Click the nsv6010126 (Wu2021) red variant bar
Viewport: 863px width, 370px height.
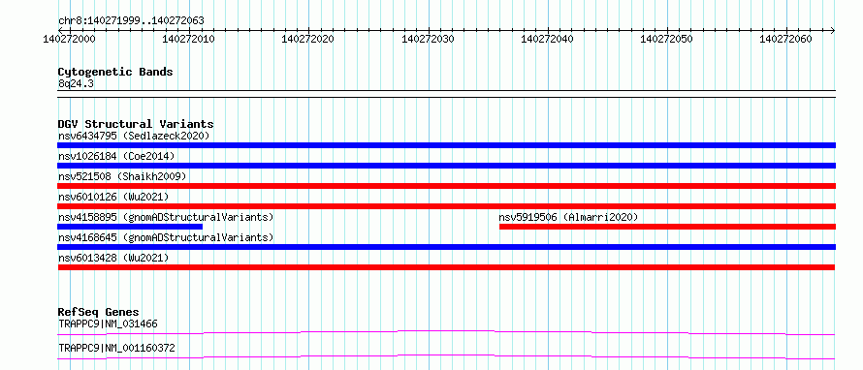tap(446, 206)
